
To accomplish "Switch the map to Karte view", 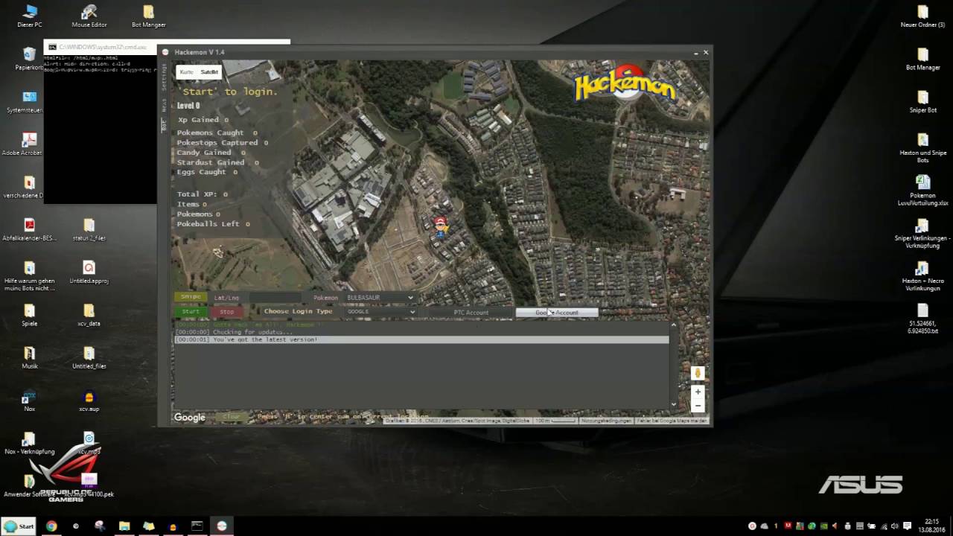I will coord(186,72).
